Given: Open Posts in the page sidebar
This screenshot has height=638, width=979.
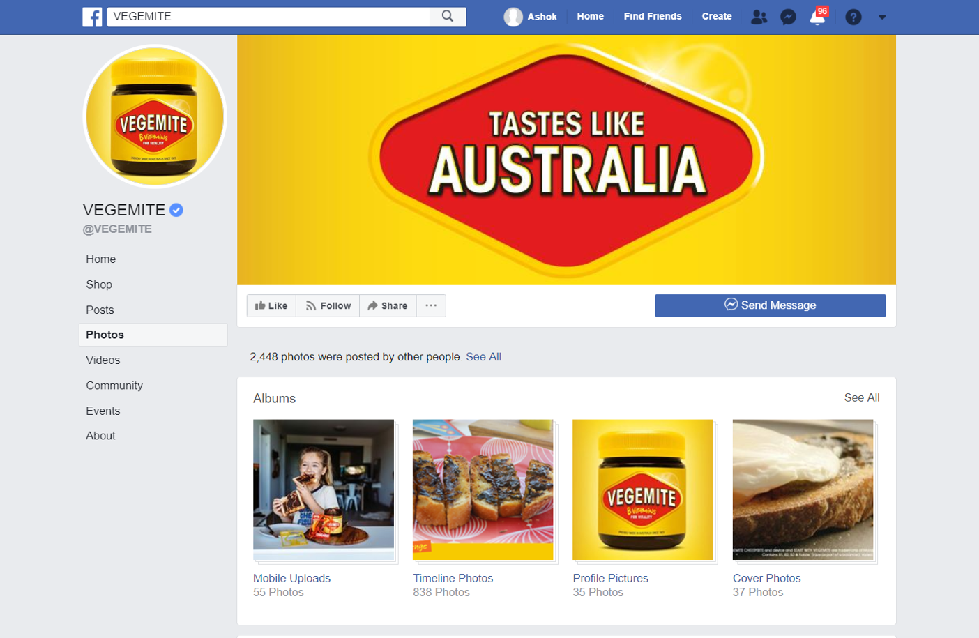Looking at the screenshot, I should tap(100, 310).
